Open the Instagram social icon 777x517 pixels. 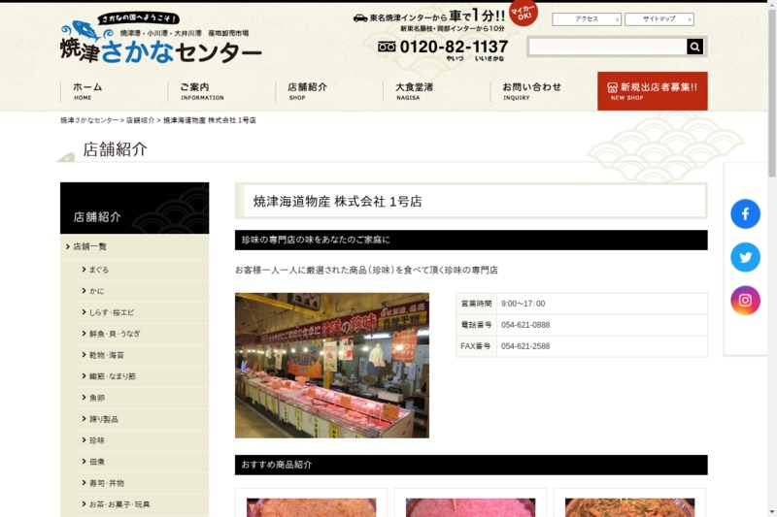tap(745, 301)
